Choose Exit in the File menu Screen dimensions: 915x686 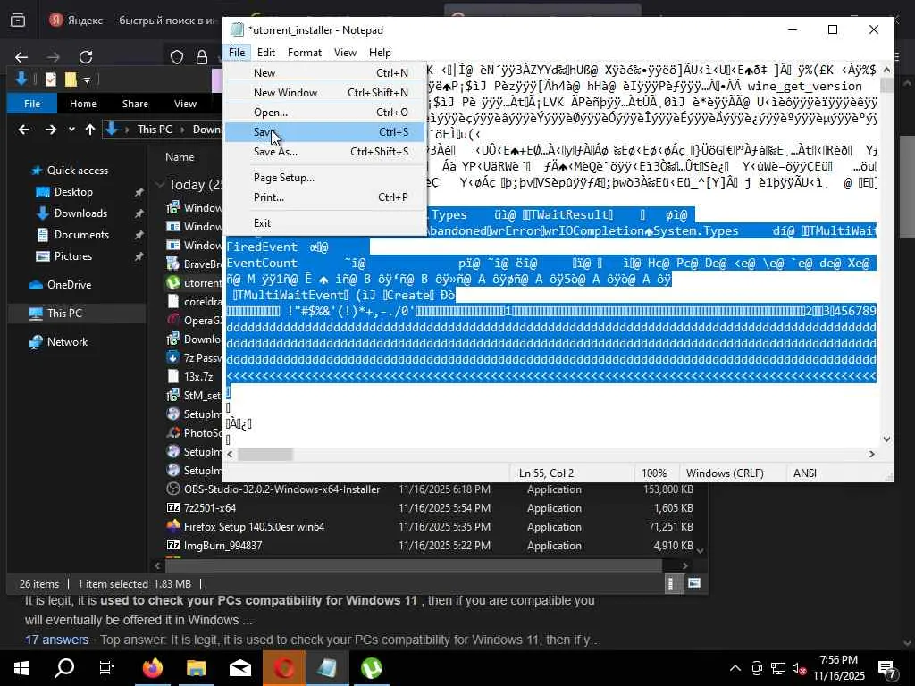coord(325,222)
